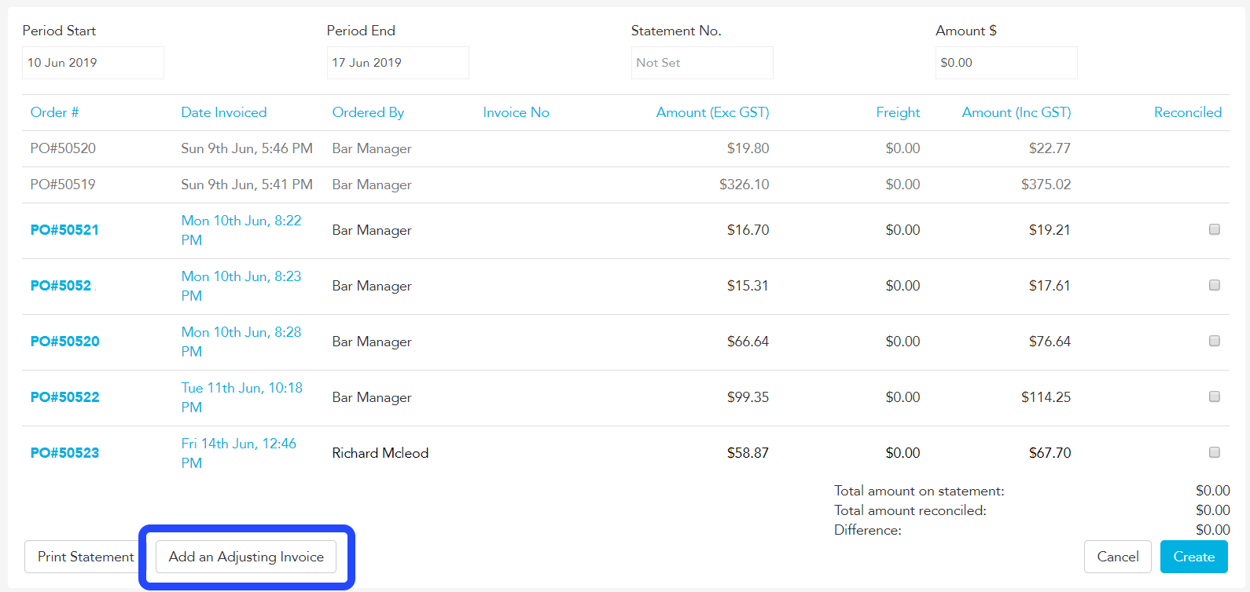Tick Reconciled checkbox for PO#50523
1250x592 pixels.
click(1214, 452)
